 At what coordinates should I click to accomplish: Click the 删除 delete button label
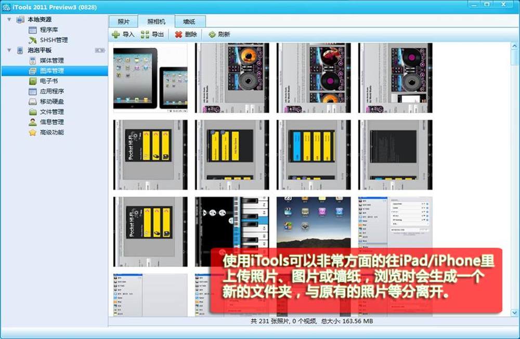191,34
